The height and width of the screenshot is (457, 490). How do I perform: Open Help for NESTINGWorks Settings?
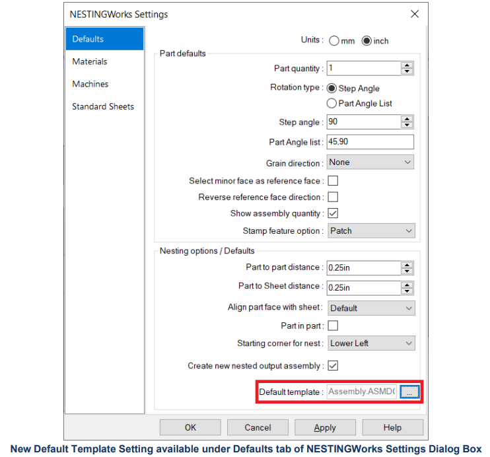click(x=392, y=428)
